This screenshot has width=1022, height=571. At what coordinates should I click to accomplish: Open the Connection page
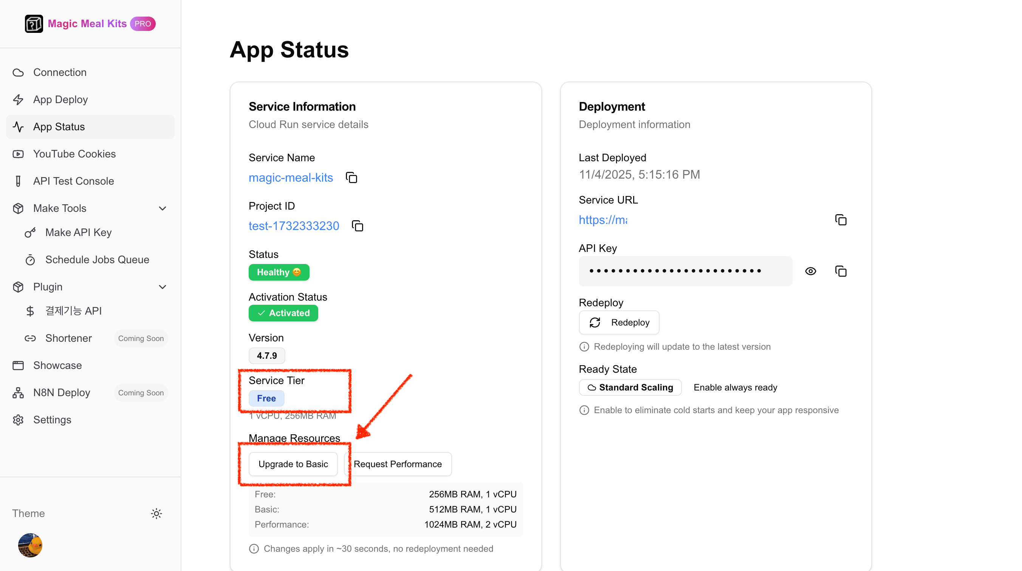tap(90, 73)
